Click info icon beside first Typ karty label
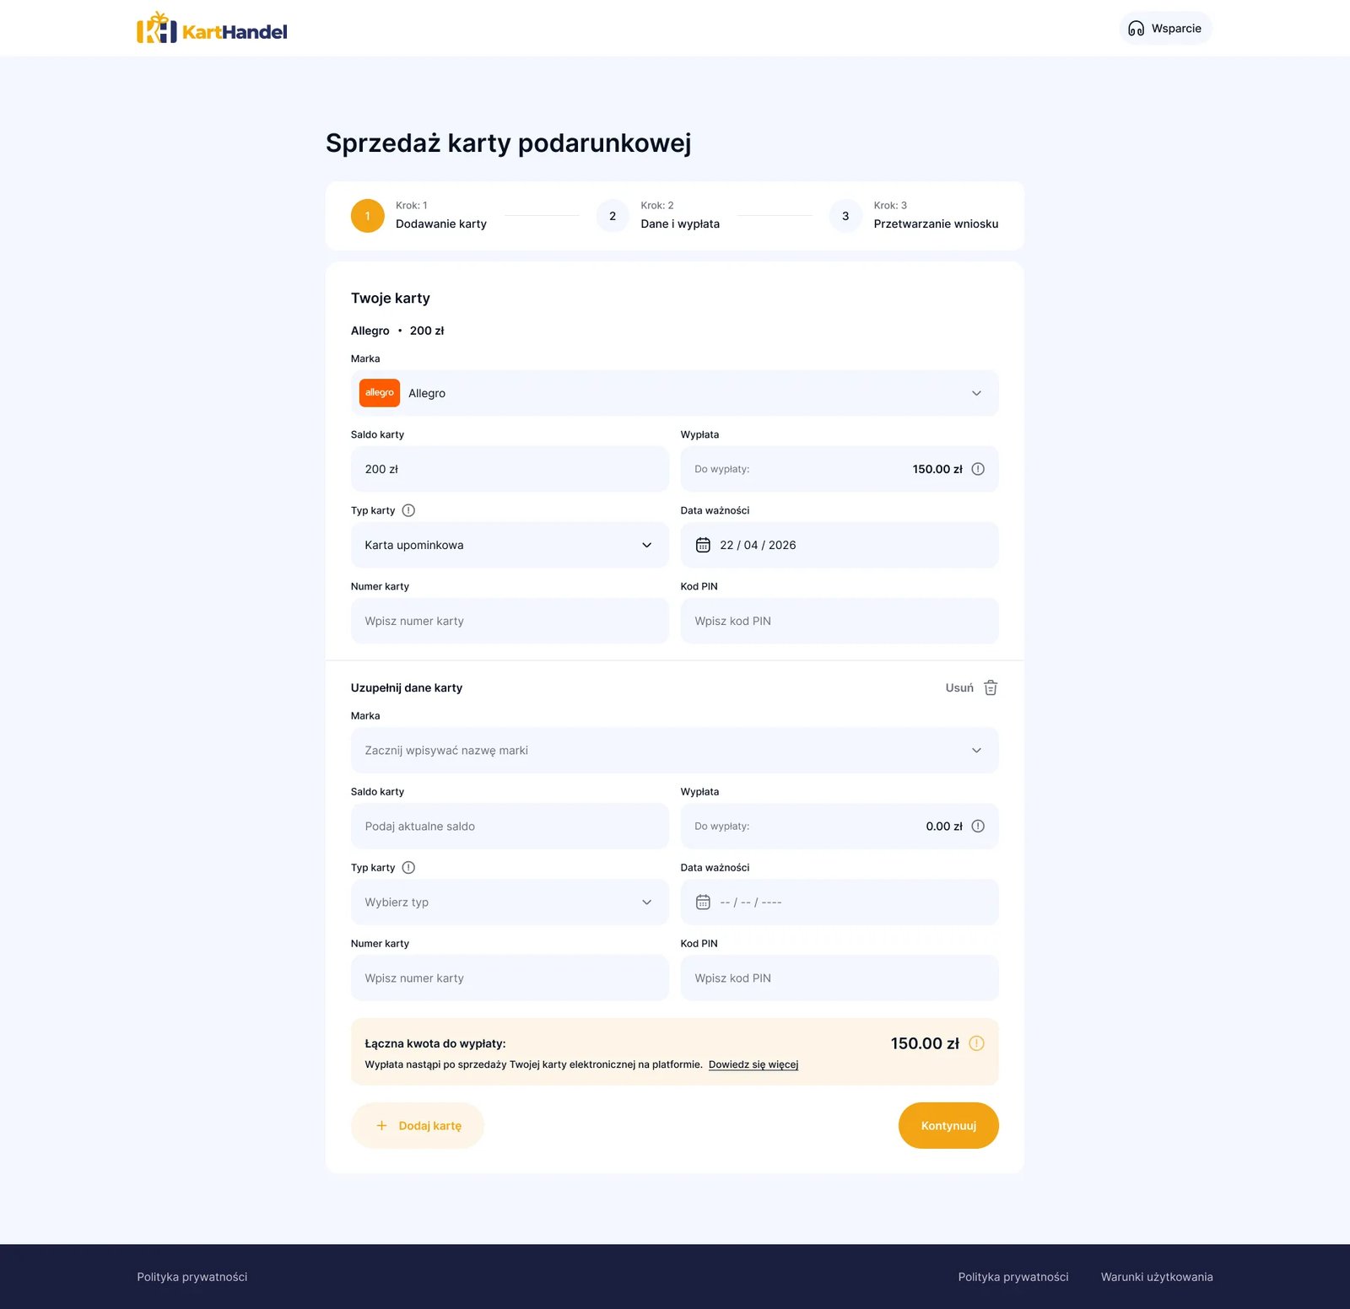This screenshot has width=1350, height=1309. click(408, 510)
